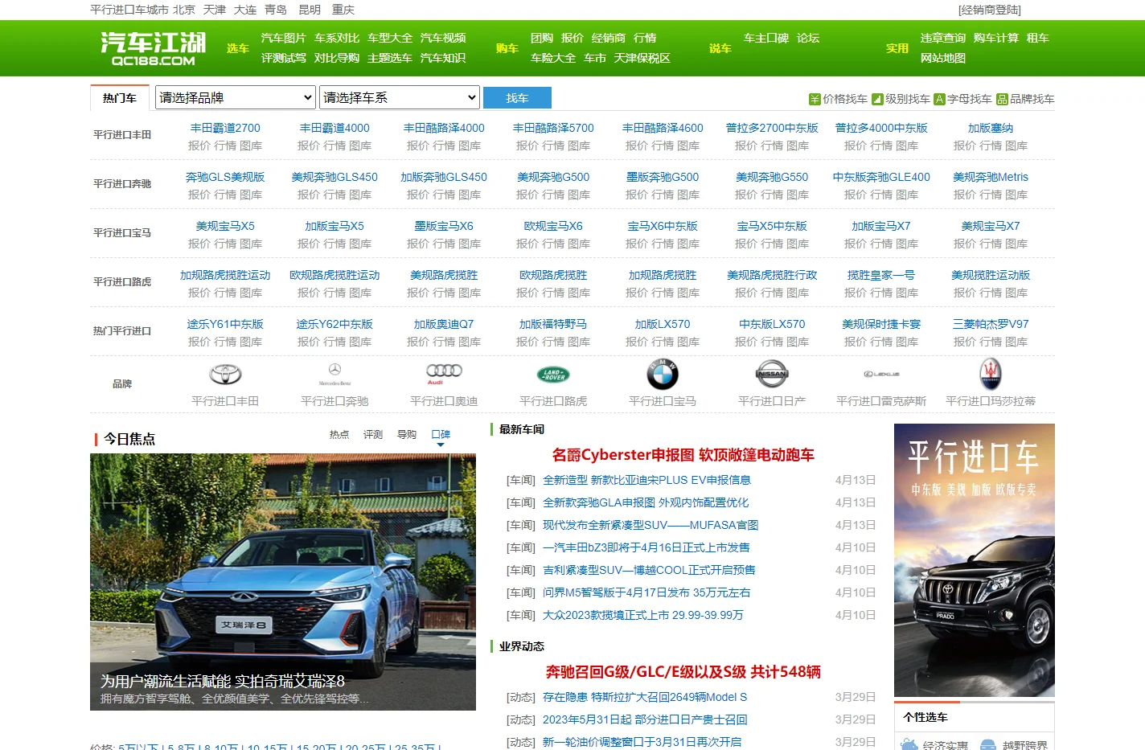The width and height of the screenshot is (1145, 750).
Task: Click the 品牌找车 brand icon
Action: [1002, 99]
